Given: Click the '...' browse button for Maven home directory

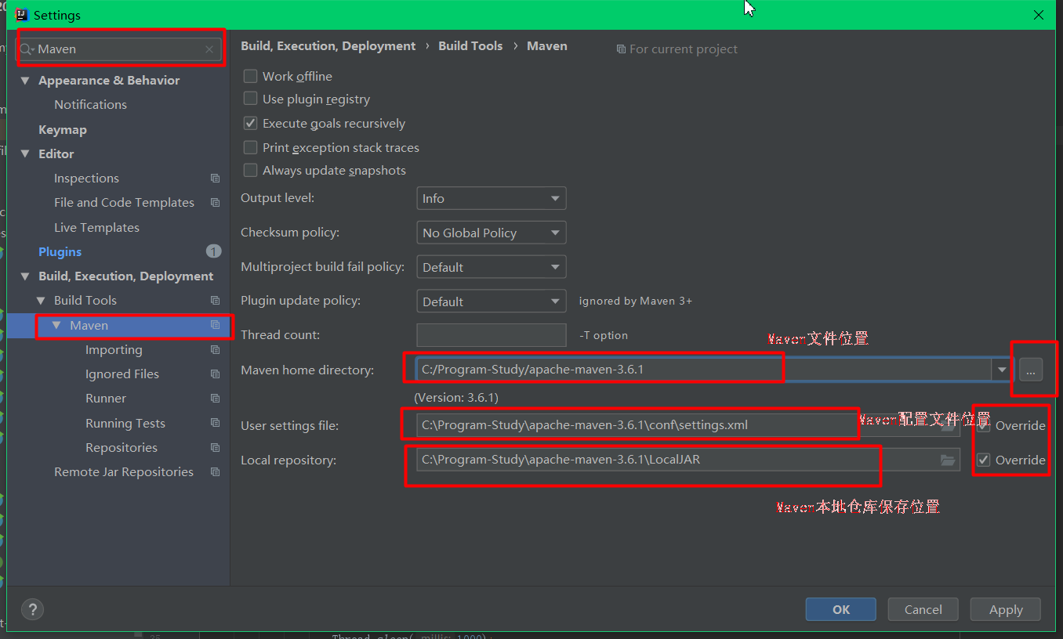Looking at the screenshot, I should [x=1032, y=369].
